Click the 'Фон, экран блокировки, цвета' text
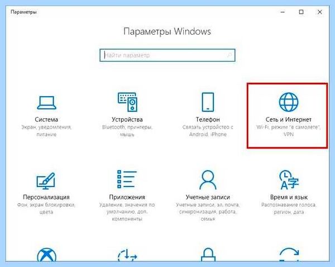 [46, 208]
